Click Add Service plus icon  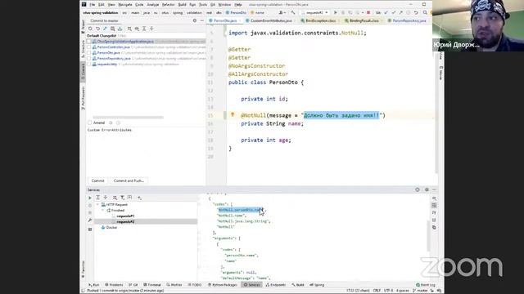pos(140,198)
